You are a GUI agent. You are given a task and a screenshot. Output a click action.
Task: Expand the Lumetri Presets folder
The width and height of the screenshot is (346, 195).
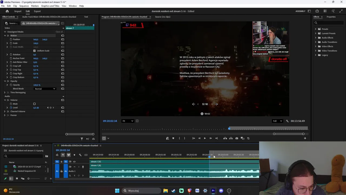(x=315, y=33)
